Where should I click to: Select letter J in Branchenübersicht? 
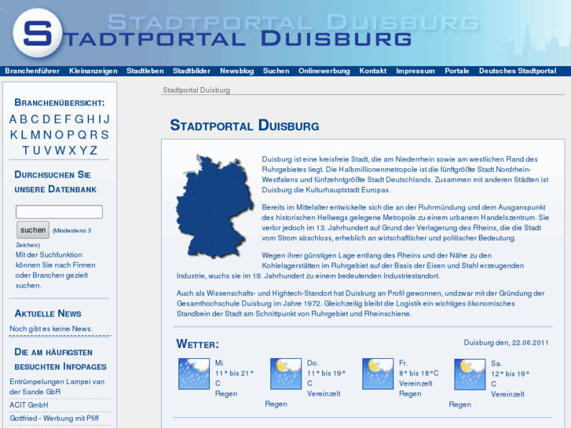[x=106, y=119]
